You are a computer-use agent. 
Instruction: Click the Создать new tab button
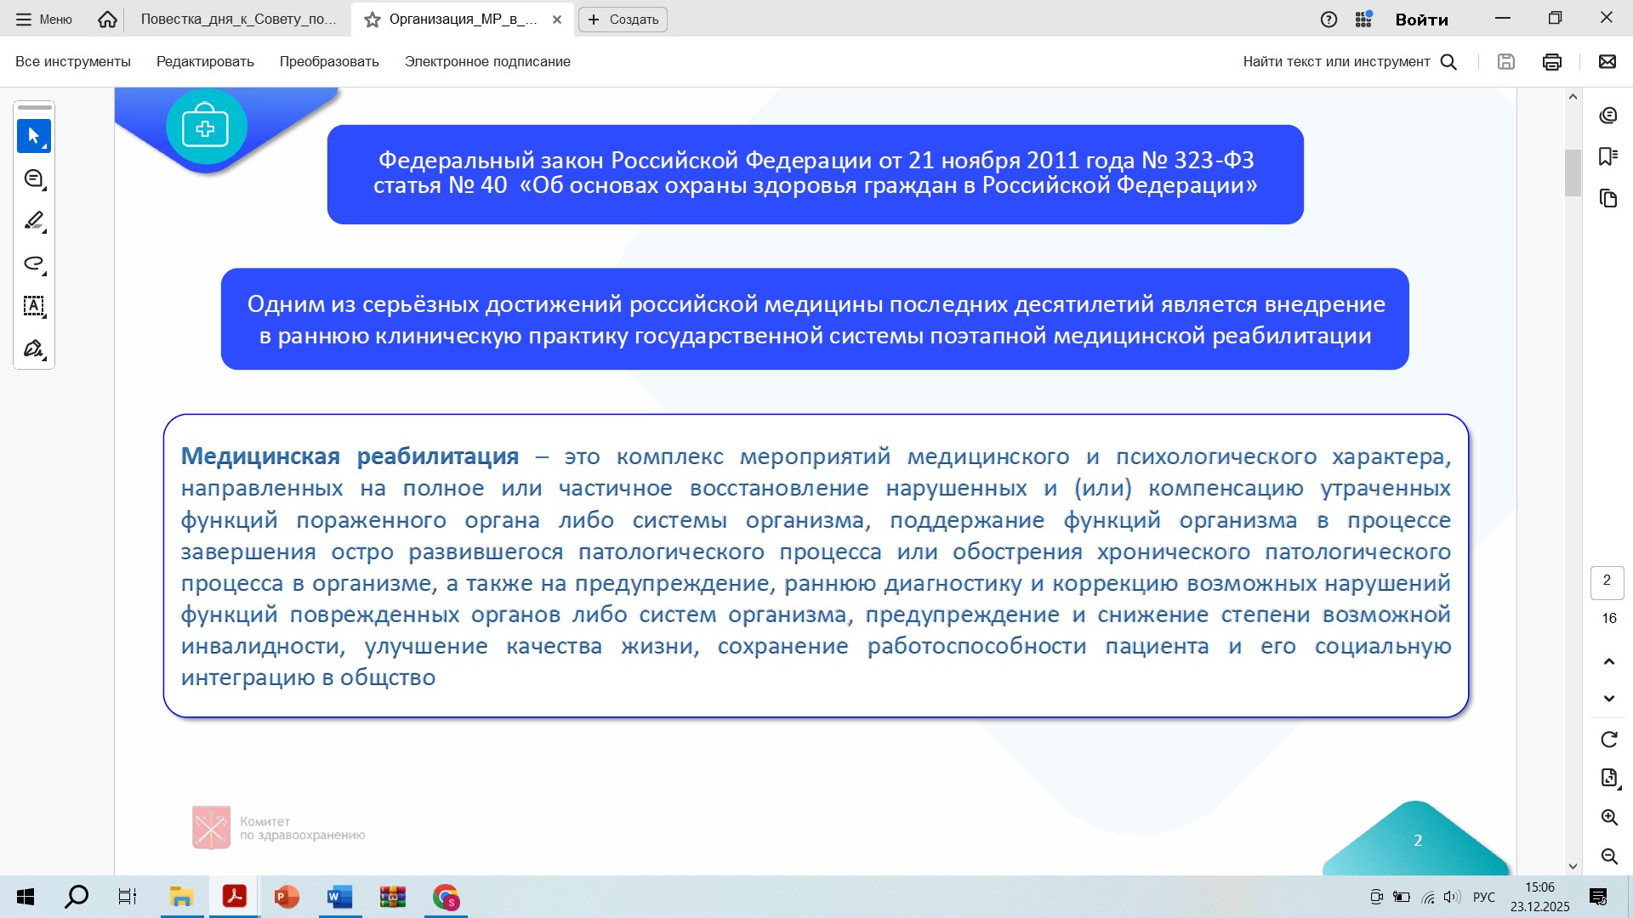(623, 19)
